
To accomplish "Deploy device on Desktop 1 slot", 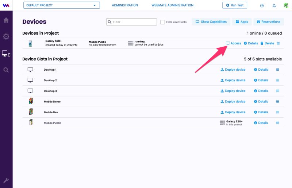I will click(x=233, y=70).
